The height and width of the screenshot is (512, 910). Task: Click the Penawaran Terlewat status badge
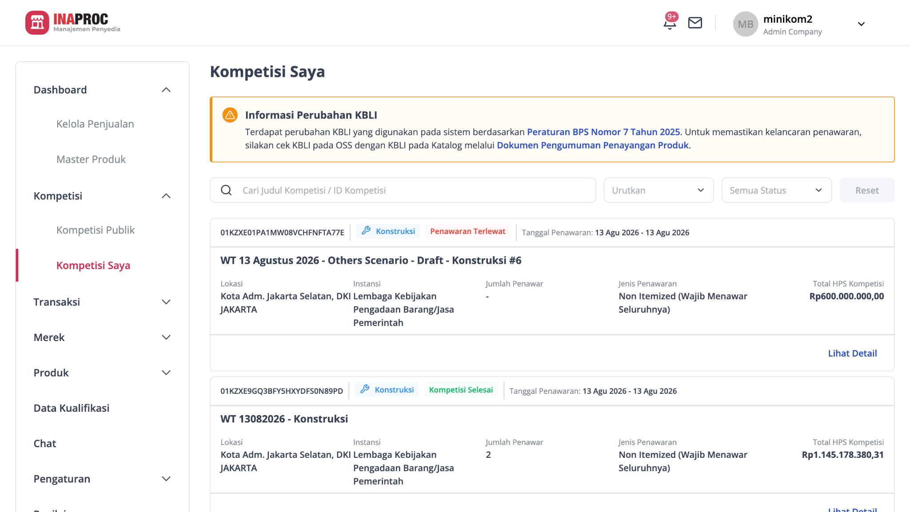click(x=467, y=231)
